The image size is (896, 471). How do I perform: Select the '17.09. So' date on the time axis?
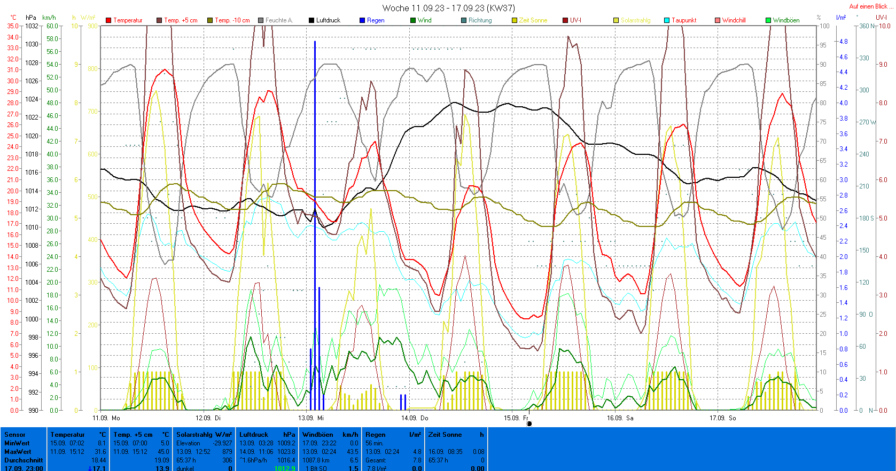pos(723,418)
